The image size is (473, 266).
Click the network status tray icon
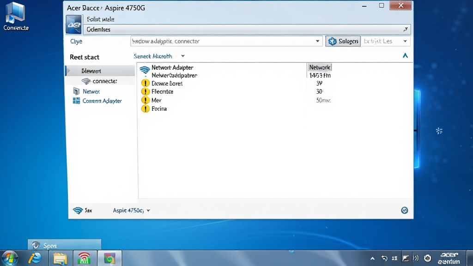406,259
